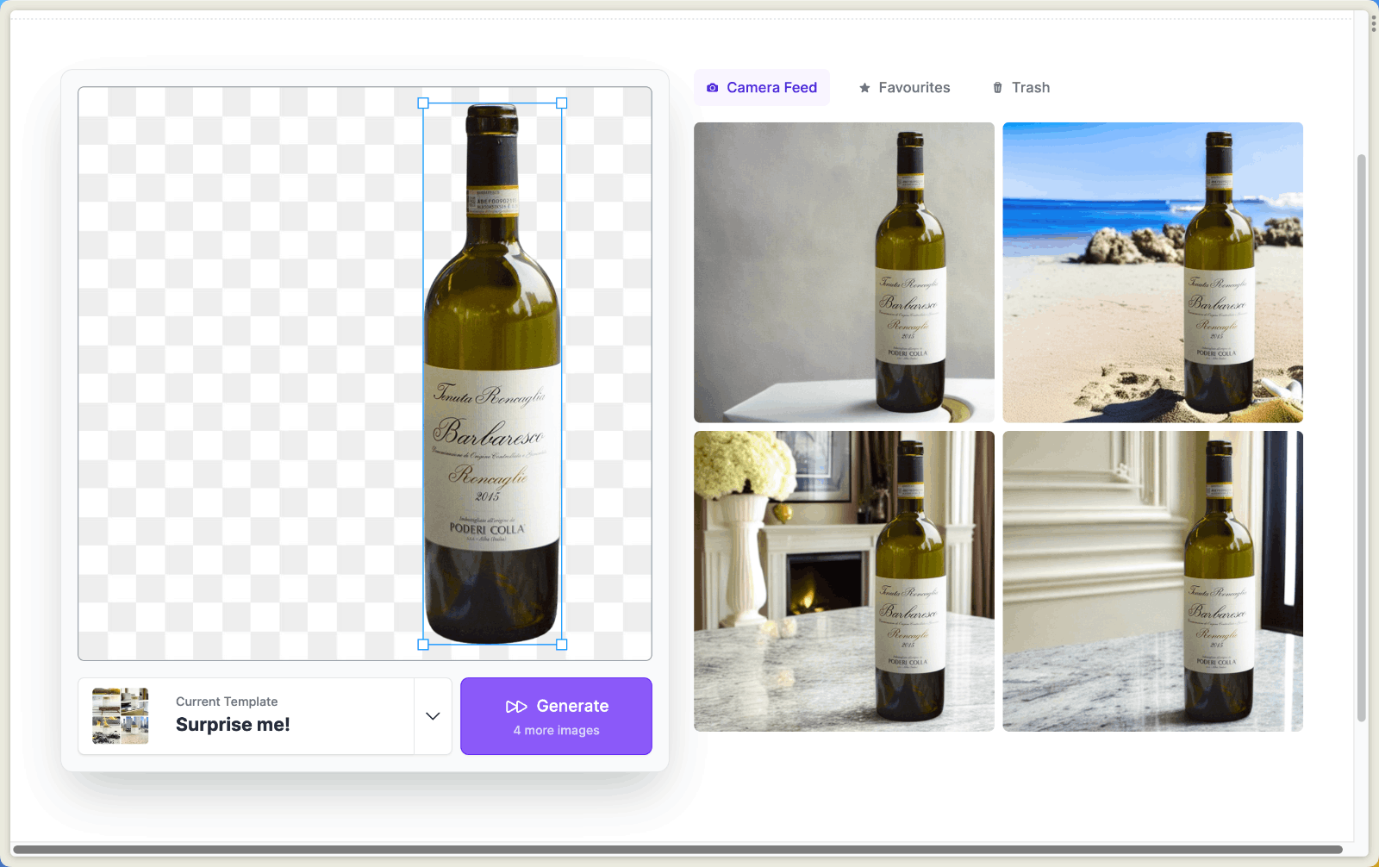Expand the template chevron dropdown
Viewport: 1379px width, 867px height.
point(433,716)
